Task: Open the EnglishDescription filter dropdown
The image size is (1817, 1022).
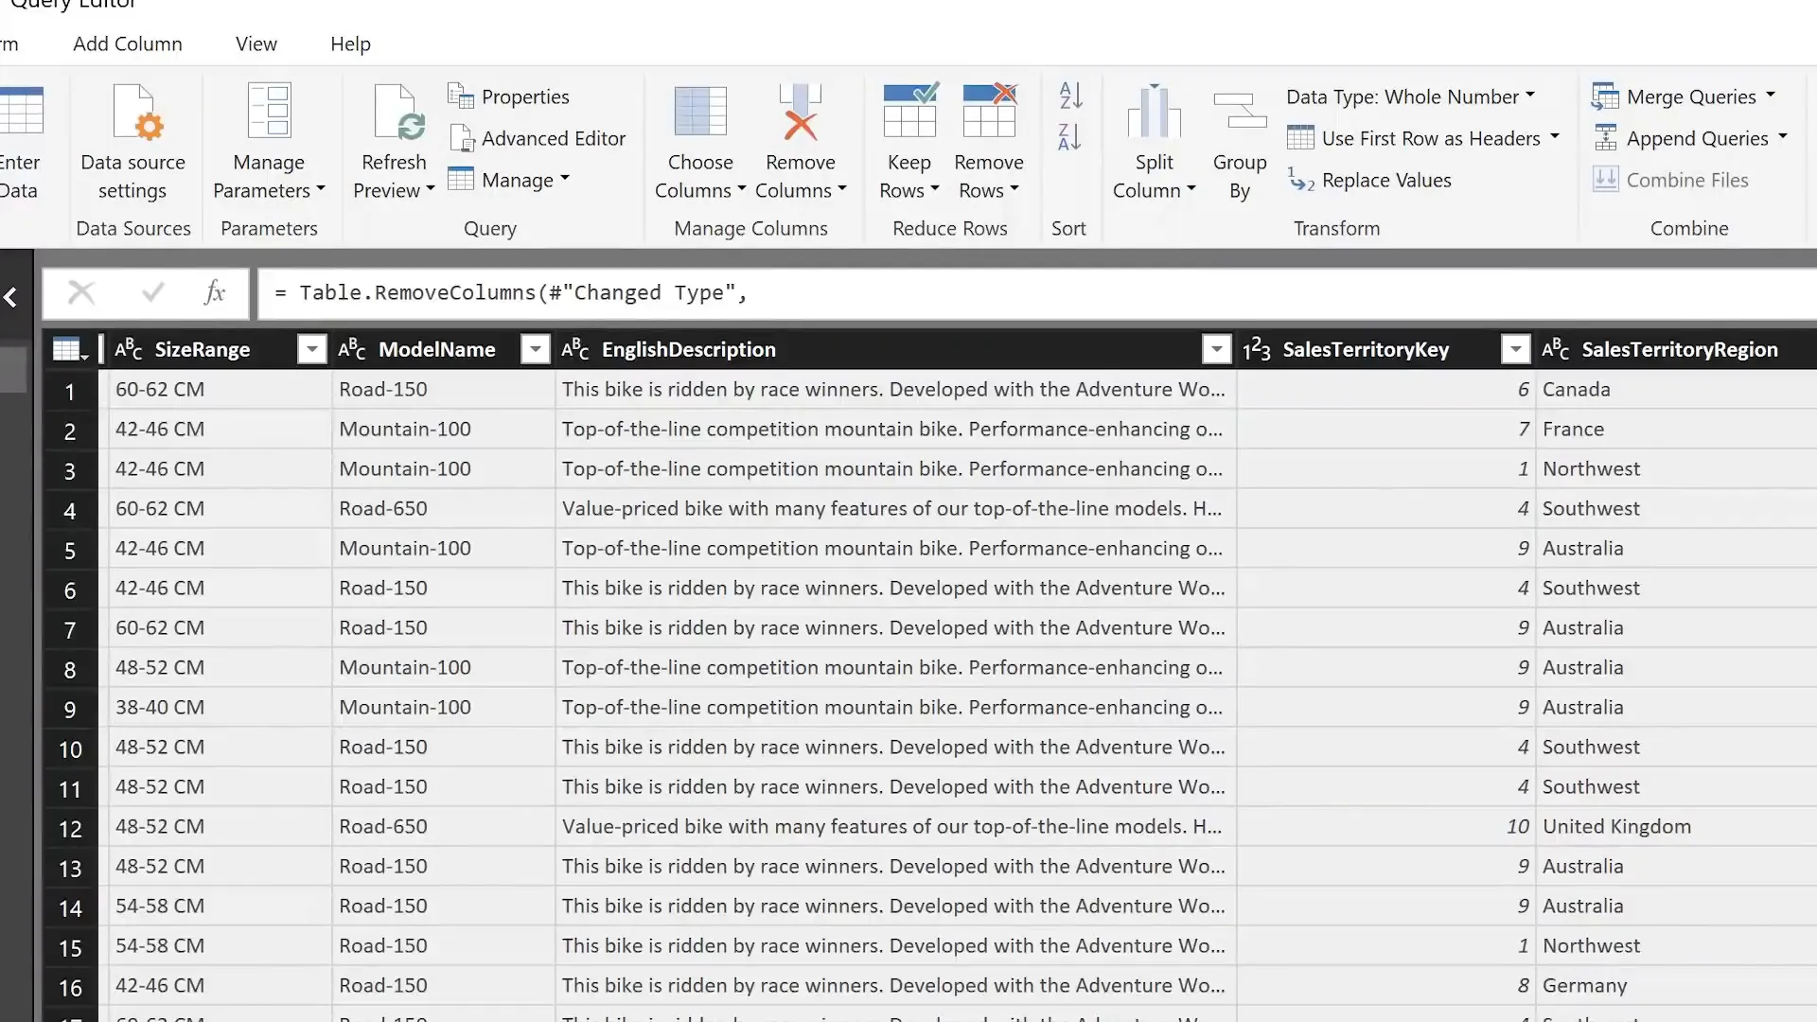Action: click(x=1216, y=349)
